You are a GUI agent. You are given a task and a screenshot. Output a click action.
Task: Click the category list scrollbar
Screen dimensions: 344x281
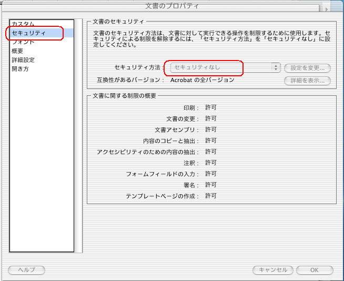78,136
